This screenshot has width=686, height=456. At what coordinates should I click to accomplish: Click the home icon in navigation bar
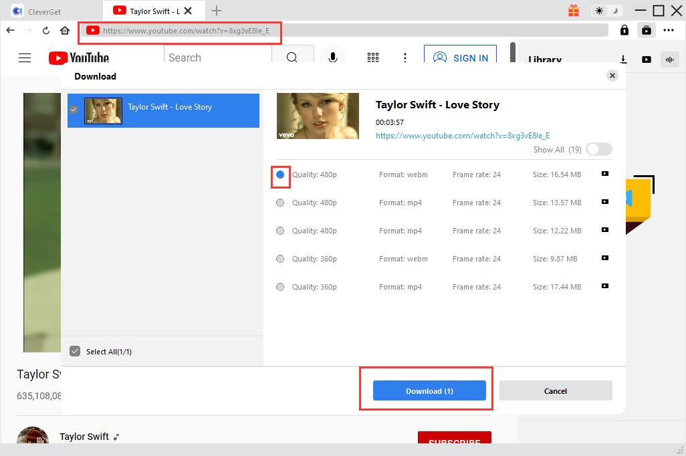pos(65,30)
